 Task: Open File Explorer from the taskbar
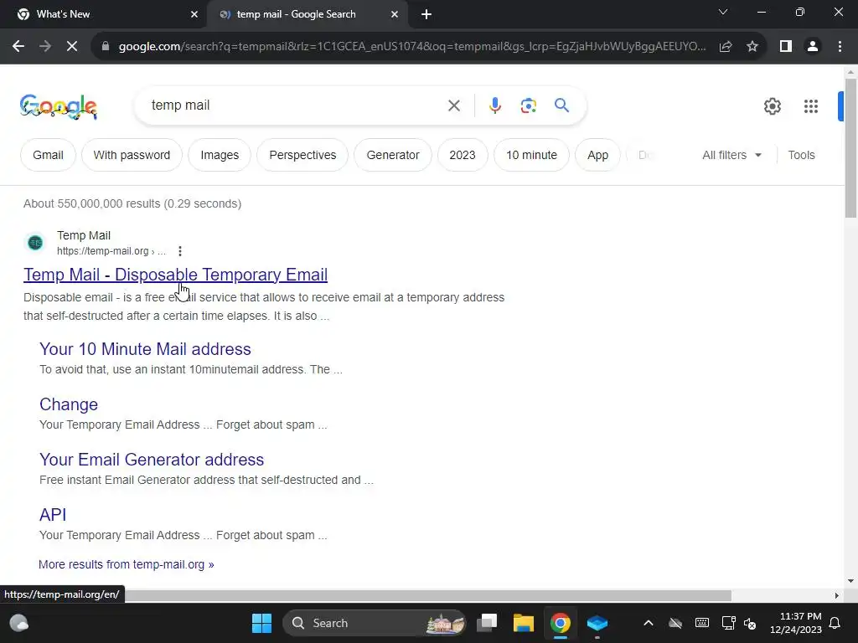tap(523, 623)
